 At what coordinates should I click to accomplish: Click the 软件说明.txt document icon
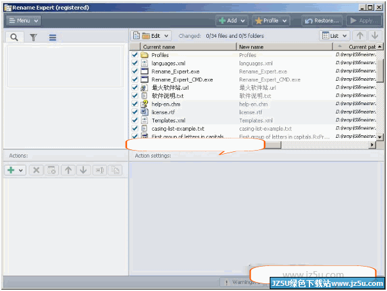tap(144, 96)
